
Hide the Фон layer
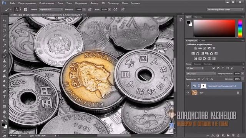click(188, 93)
